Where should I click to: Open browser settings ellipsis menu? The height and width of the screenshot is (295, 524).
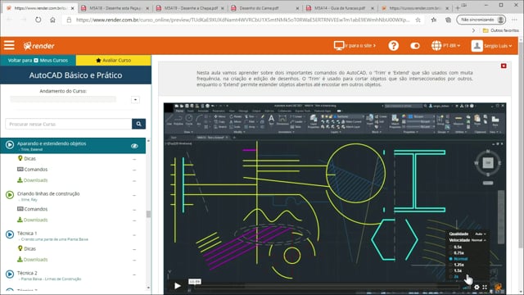click(514, 20)
